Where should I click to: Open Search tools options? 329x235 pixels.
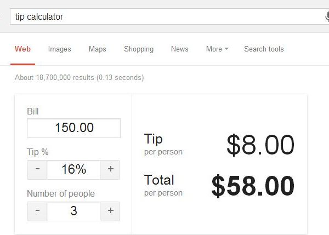point(264,49)
